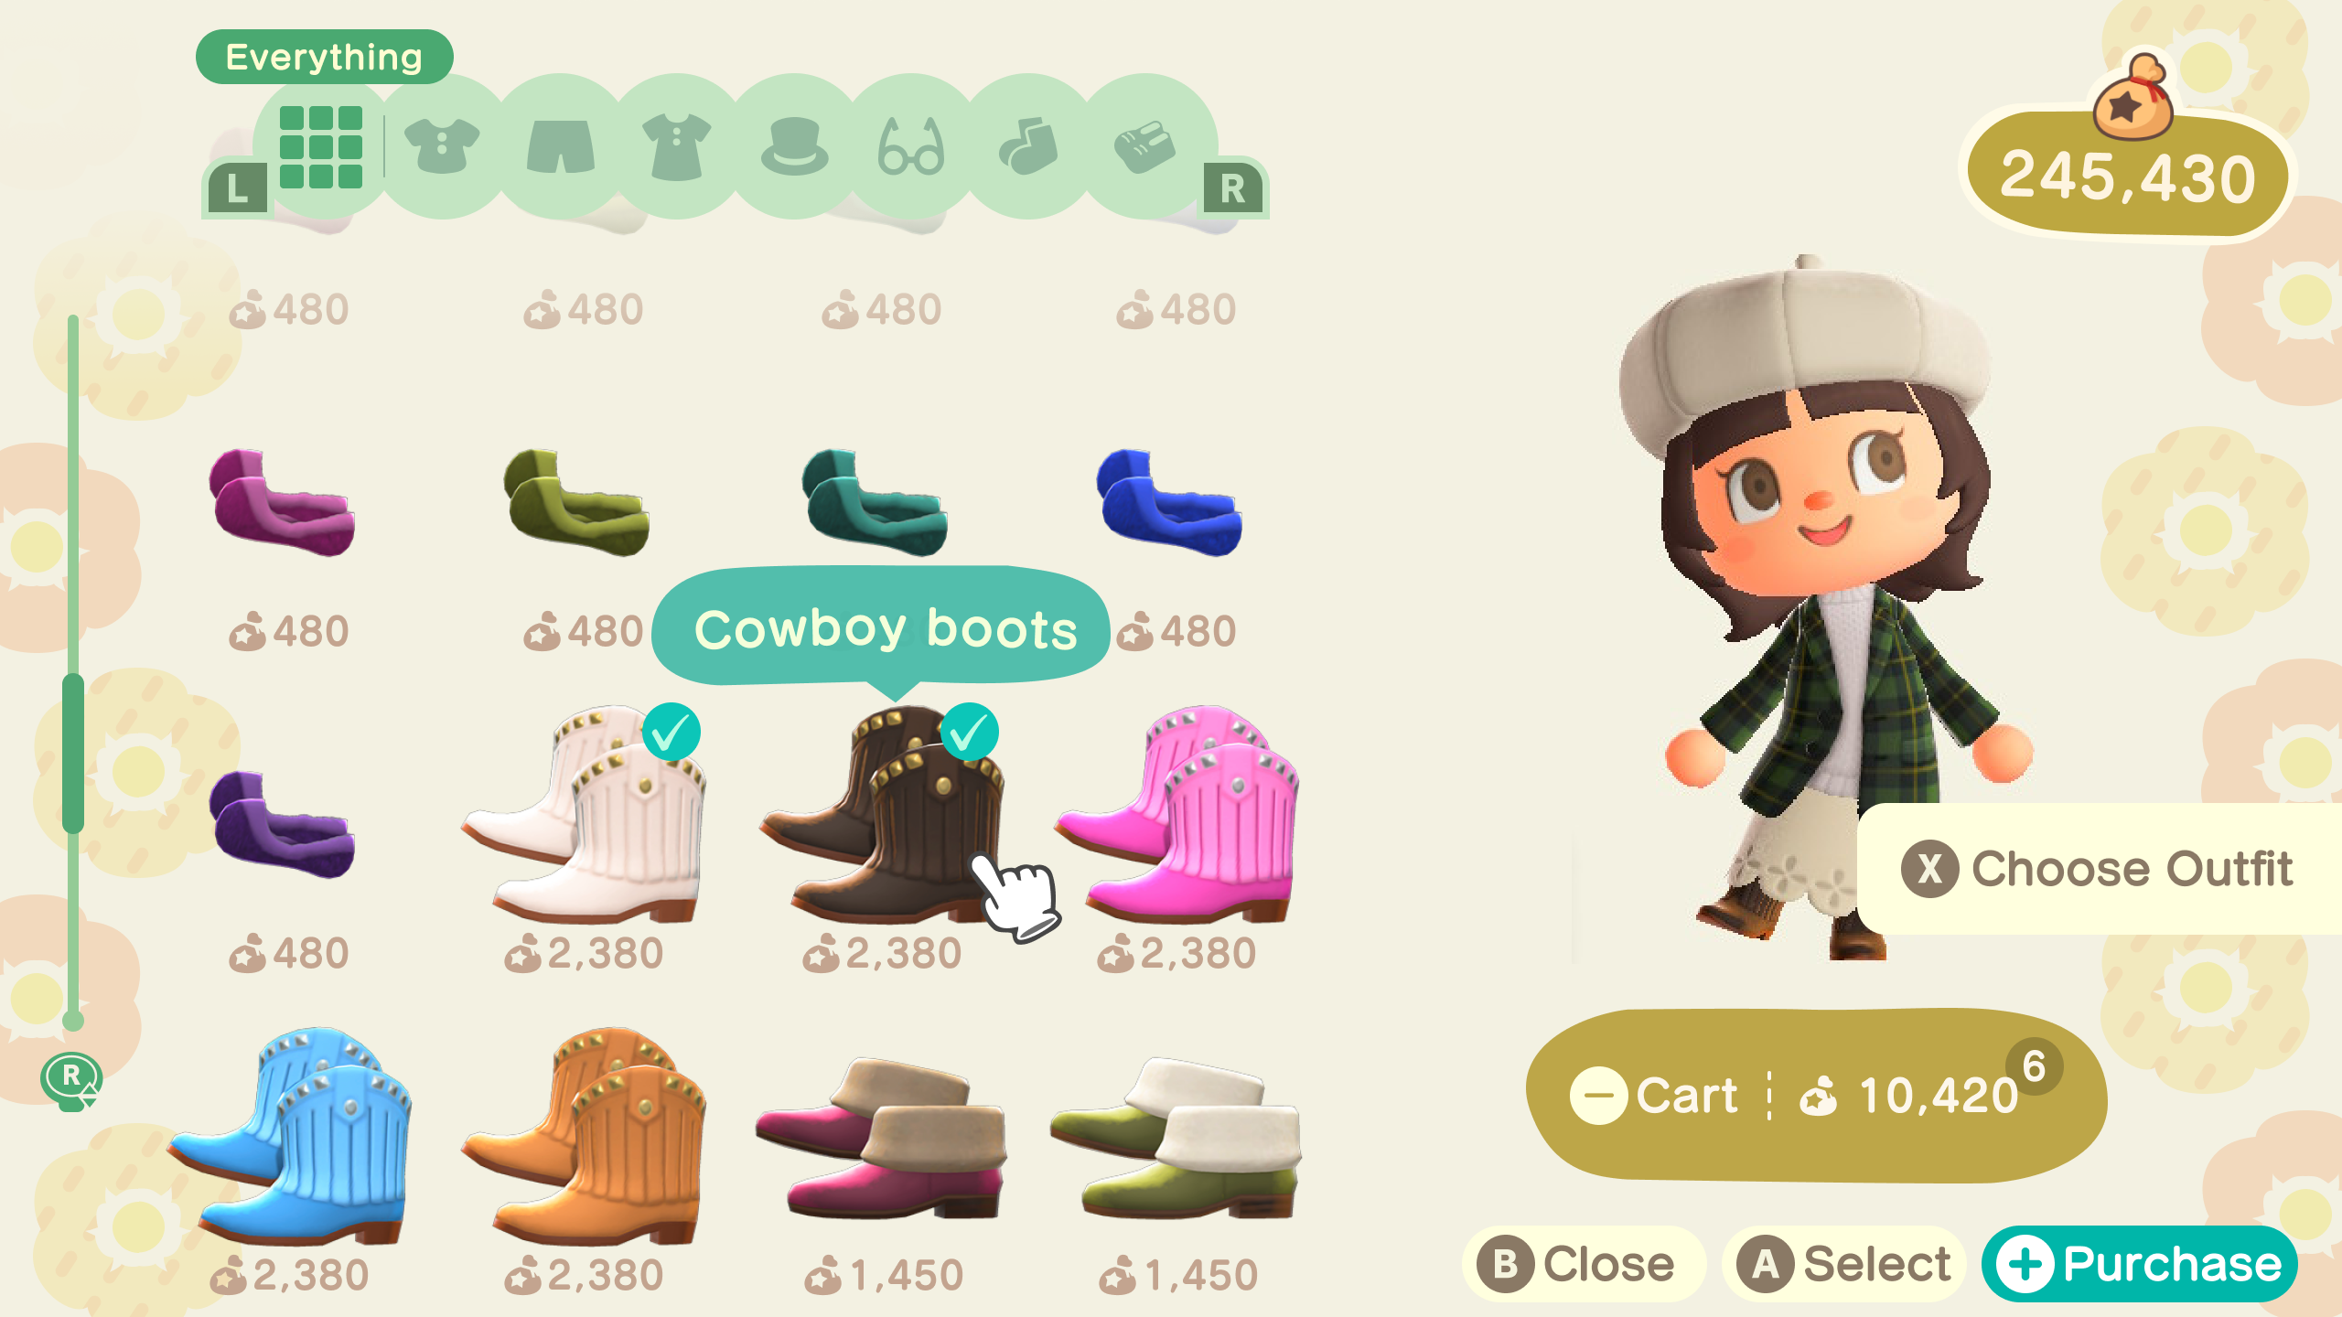Click the Close button
The height and width of the screenshot is (1317, 2342).
pos(1584,1265)
